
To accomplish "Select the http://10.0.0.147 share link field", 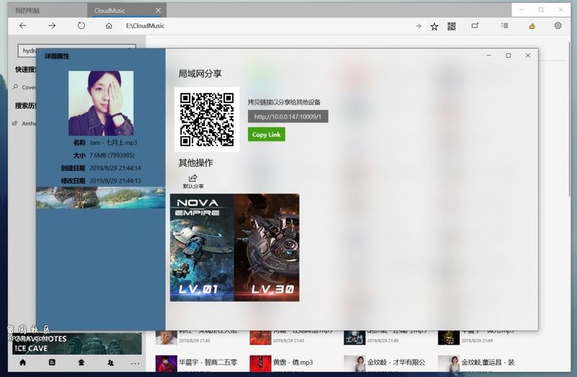I will click(288, 117).
